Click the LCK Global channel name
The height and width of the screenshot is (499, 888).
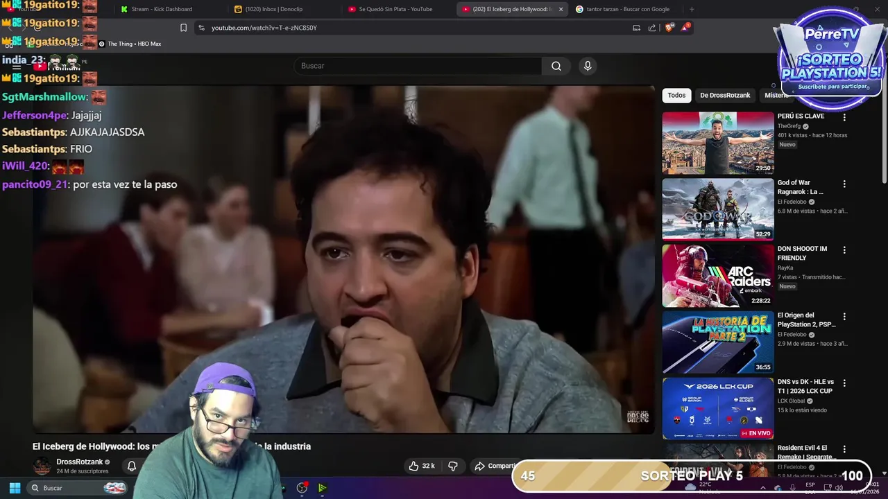tap(791, 401)
